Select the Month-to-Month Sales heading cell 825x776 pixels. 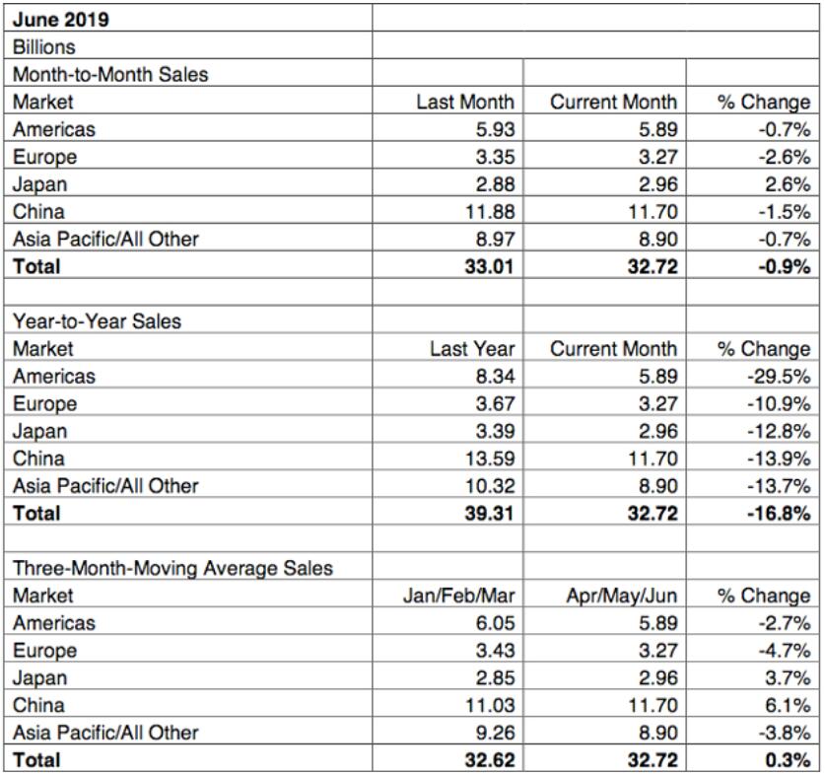(x=188, y=73)
